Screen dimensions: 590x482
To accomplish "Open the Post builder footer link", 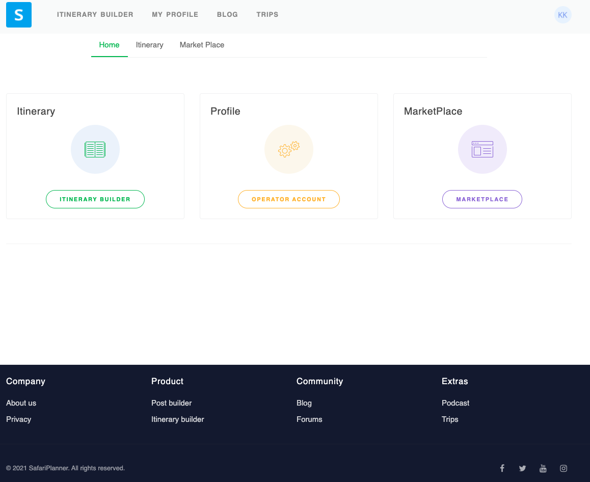I will pyautogui.click(x=171, y=403).
